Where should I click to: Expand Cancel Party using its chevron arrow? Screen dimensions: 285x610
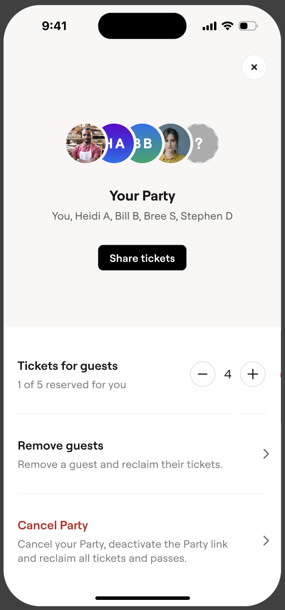point(266,541)
